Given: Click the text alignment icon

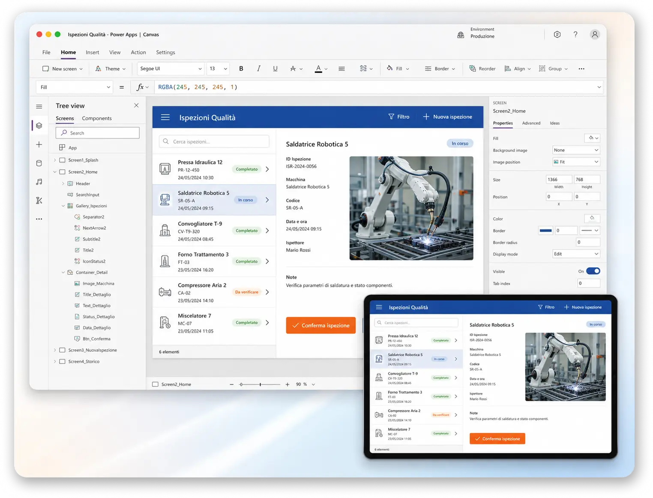Looking at the screenshot, I should [341, 69].
